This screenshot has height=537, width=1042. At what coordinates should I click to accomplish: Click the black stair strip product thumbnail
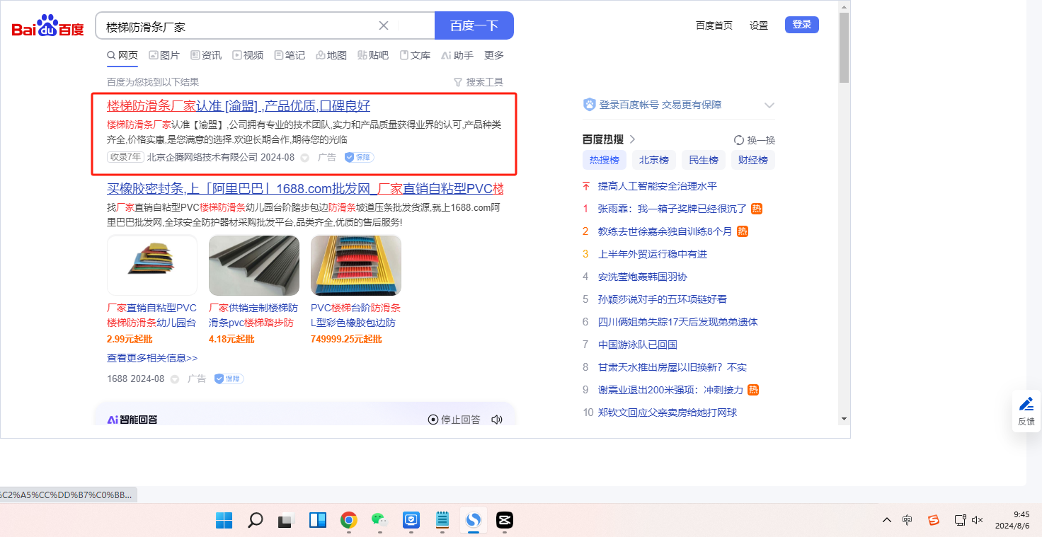point(254,265)
